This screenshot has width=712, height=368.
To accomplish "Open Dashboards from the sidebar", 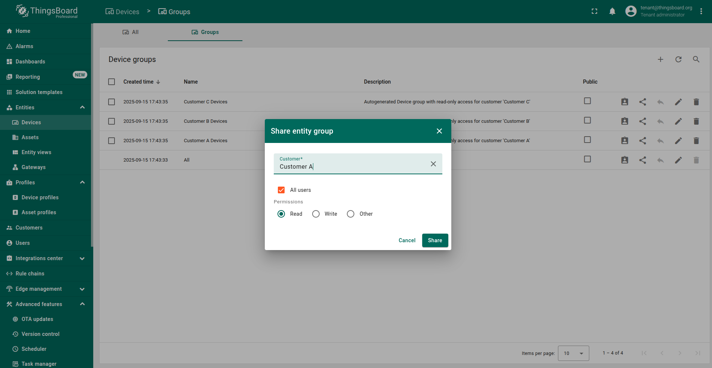I will click(x=30, y=62).
